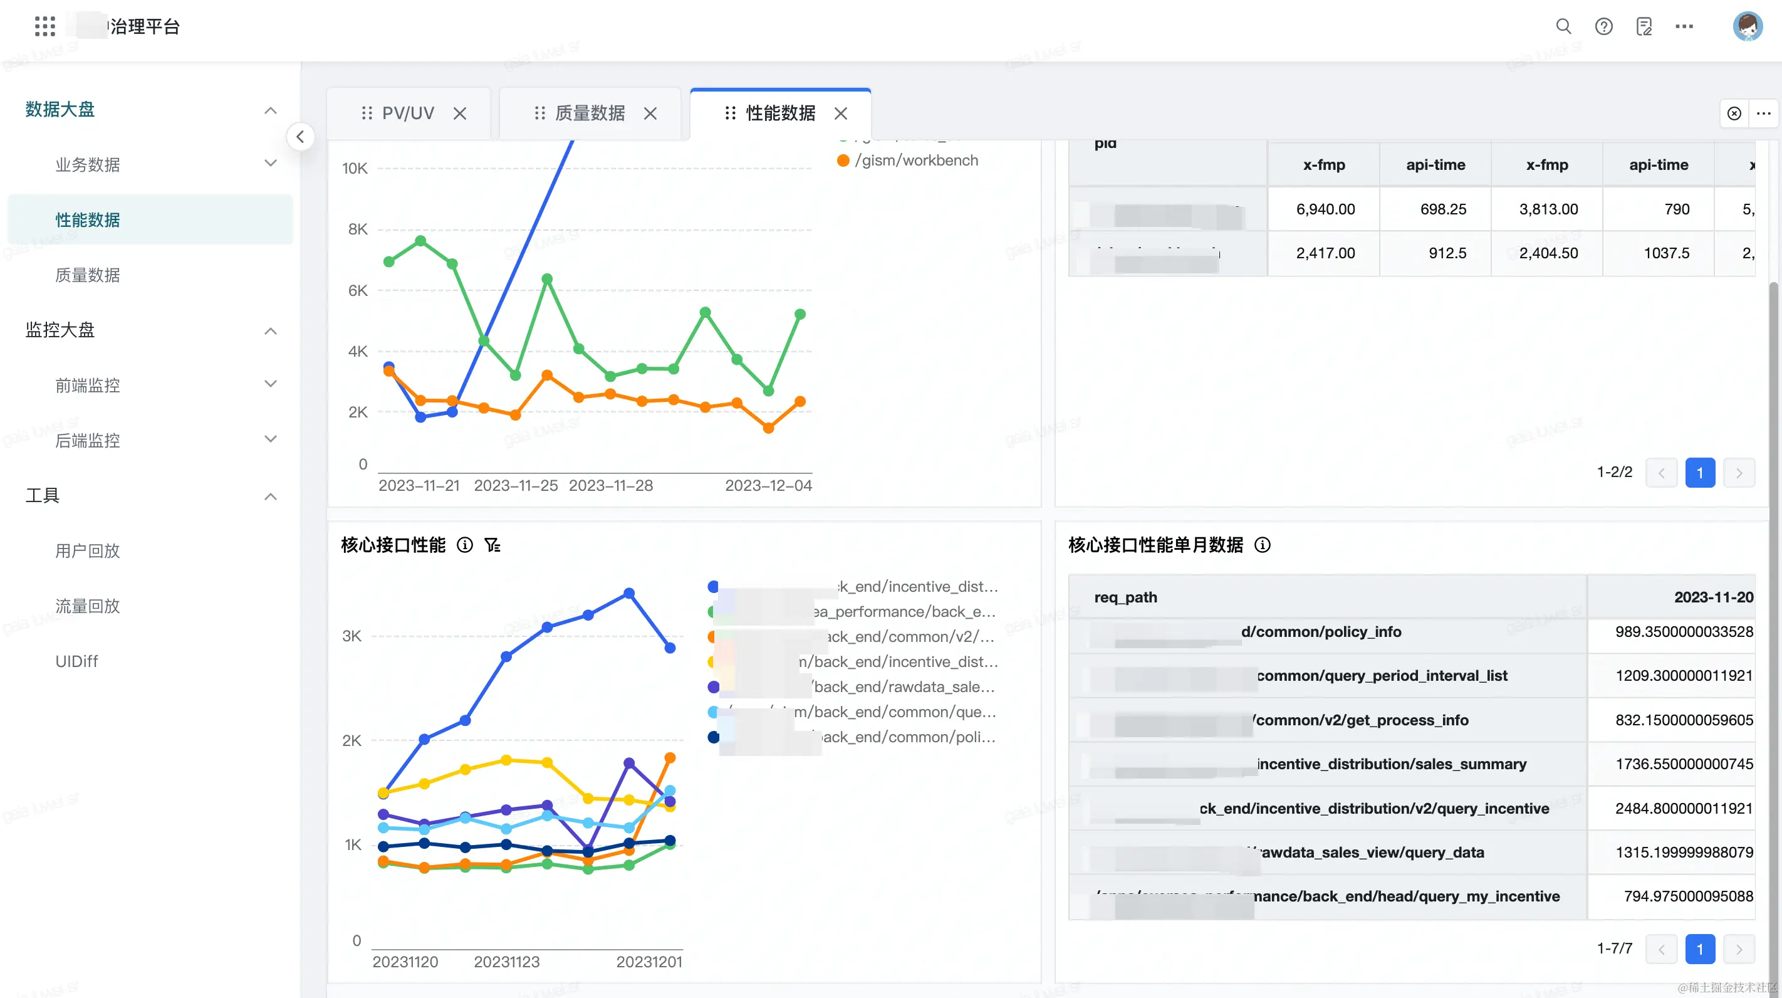This screenshot has height=998, width=1782.
Task: Click the 治理平台 title
Action: 145,26
